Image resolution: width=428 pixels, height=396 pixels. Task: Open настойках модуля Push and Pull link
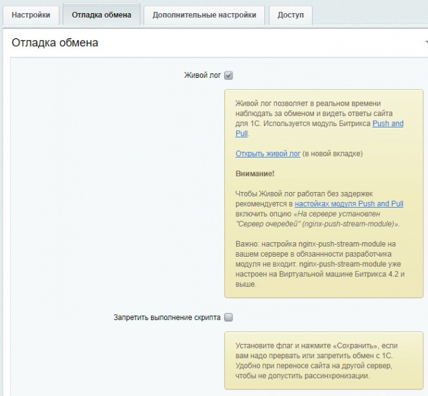(349, 204)
